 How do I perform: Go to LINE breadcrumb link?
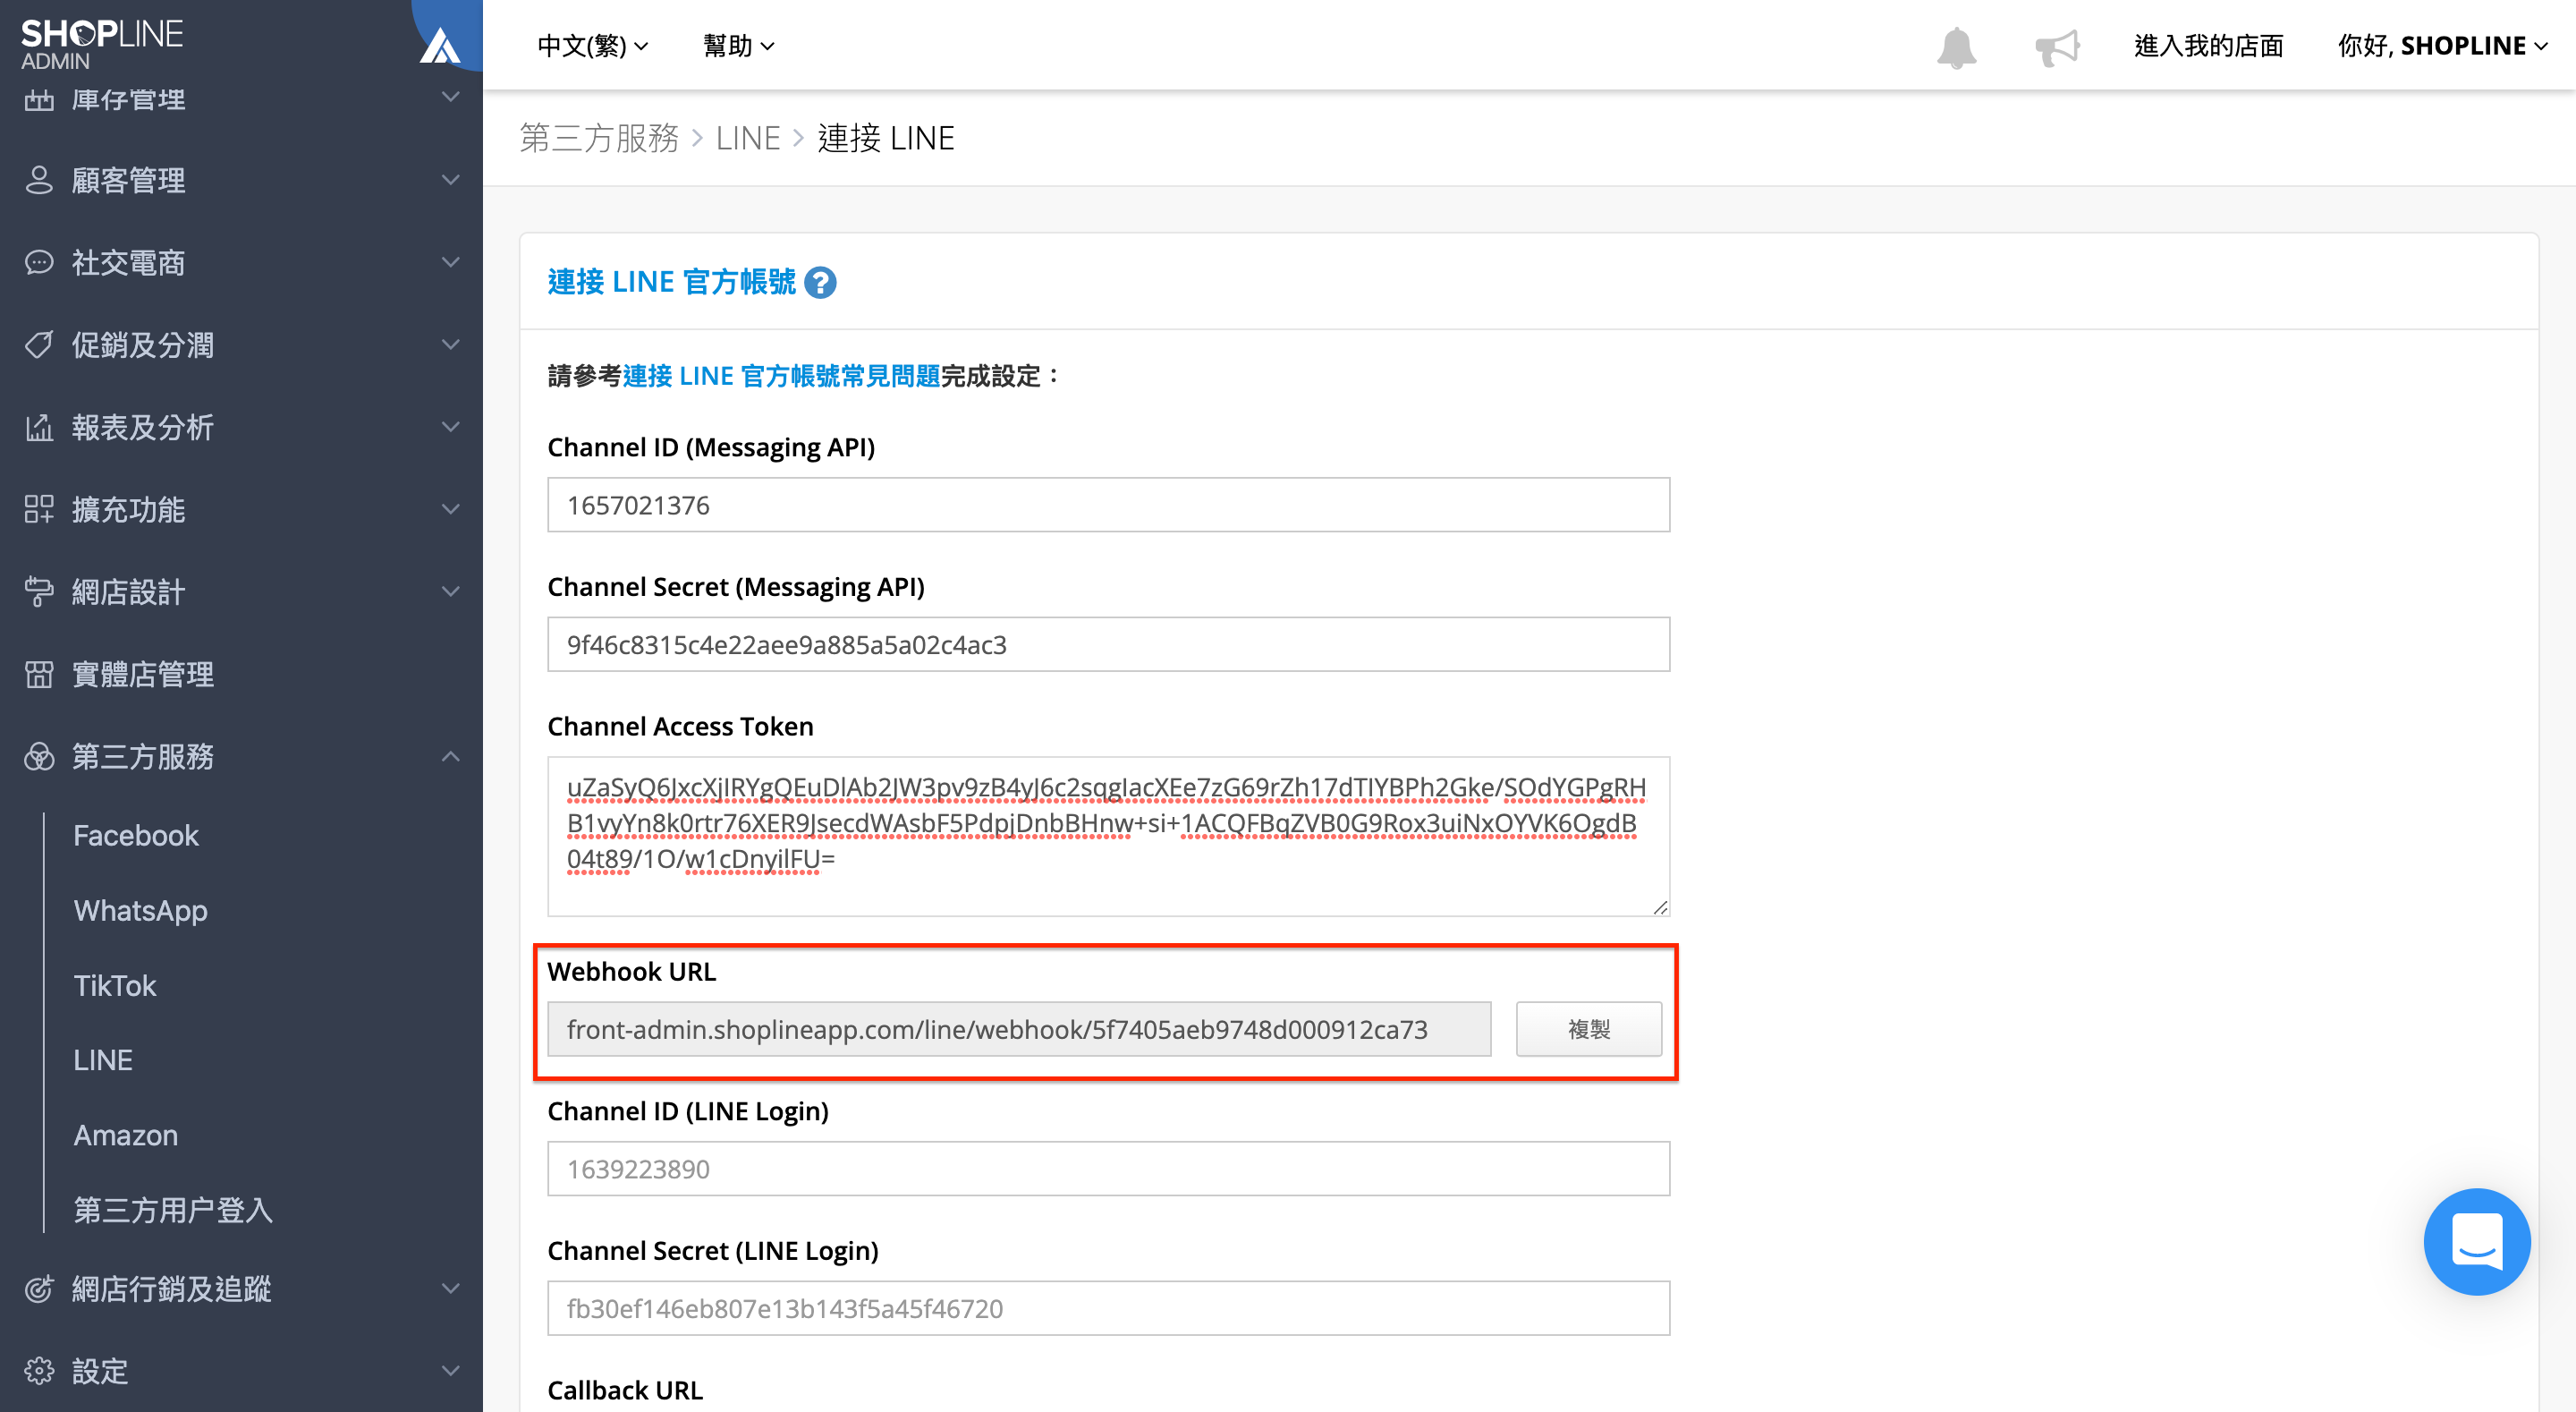[x=748, y=138]
